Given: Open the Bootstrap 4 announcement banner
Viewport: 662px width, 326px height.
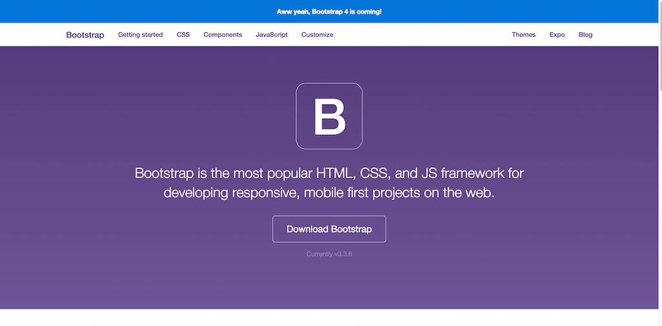Looking at the screenshot, I should (x=329, y=12).
